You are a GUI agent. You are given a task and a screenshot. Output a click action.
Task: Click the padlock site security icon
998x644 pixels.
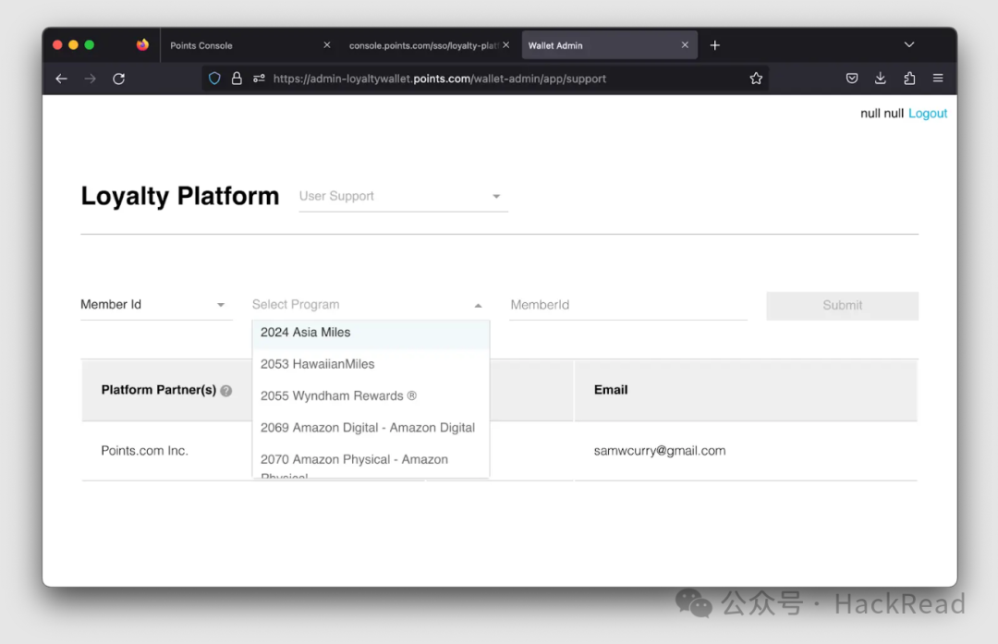coord(237,79)
